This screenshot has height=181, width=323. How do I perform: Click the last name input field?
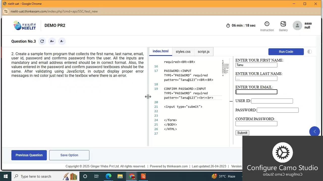[256, 78]
